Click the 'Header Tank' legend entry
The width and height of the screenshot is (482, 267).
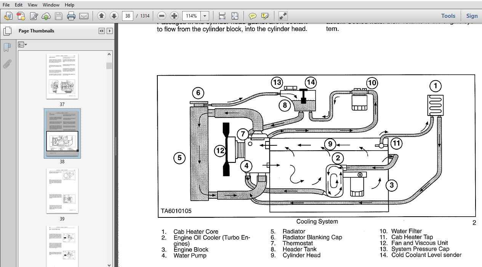coord(299,249)
